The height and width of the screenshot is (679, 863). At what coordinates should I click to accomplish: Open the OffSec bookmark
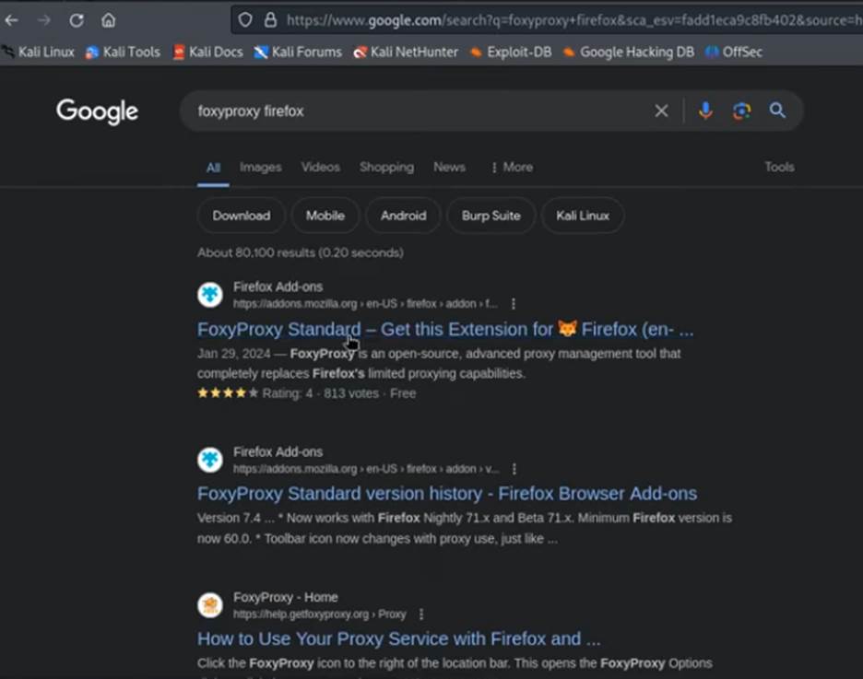coord(734,52)
